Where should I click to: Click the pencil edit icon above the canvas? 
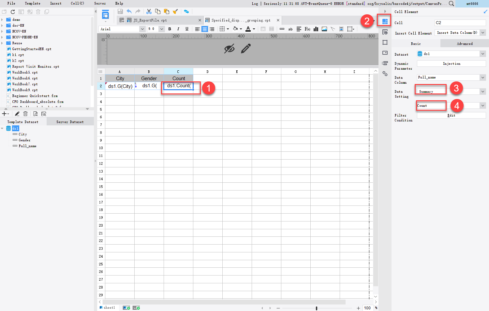pos(246,48)
